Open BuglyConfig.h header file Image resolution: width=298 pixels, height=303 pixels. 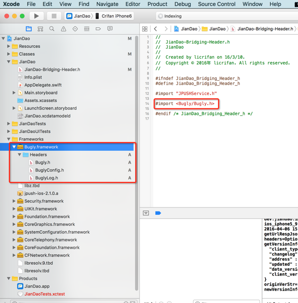pos(49,170)
